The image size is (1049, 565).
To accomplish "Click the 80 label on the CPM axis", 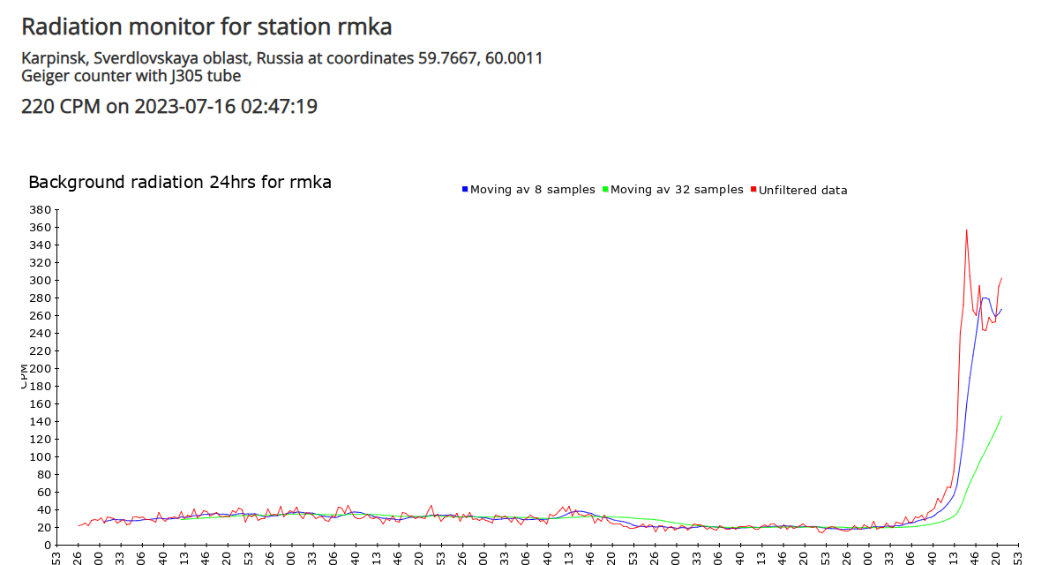I will point(43,475).
